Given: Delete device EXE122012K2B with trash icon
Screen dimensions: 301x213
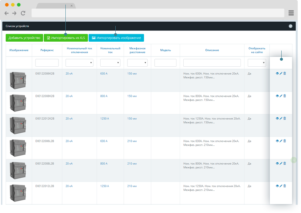Looking at the screenshot, I should (285, 118).
